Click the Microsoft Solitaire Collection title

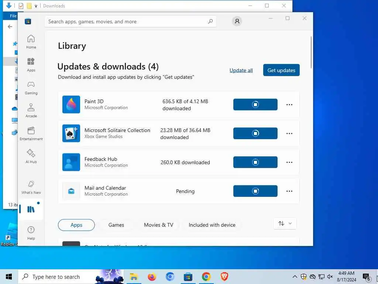click(117, 130)
